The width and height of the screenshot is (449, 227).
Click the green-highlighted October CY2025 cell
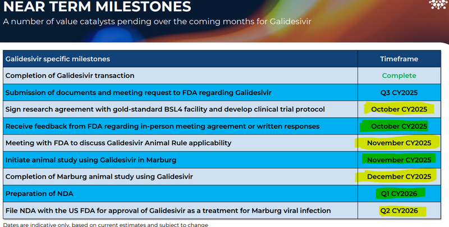399,126
